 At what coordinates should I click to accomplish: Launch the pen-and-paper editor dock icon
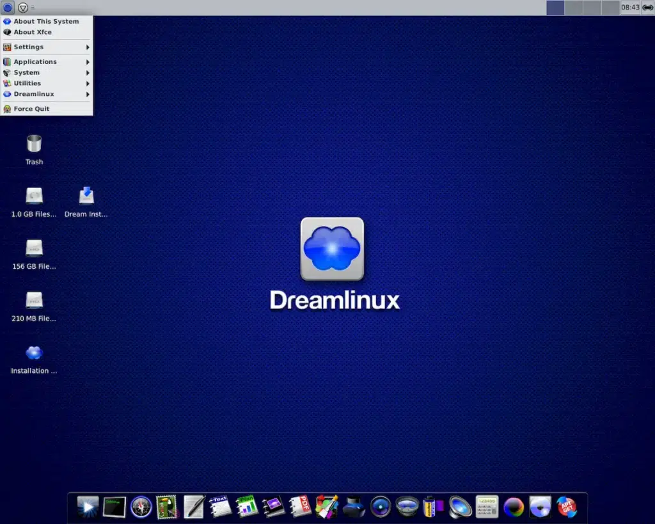click(194, 507)
